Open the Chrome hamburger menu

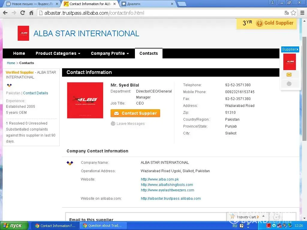302,13
